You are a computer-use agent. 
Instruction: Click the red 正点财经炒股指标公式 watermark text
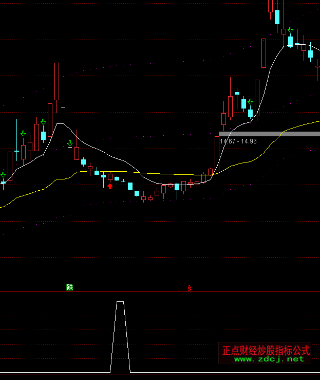coord(266,350)
